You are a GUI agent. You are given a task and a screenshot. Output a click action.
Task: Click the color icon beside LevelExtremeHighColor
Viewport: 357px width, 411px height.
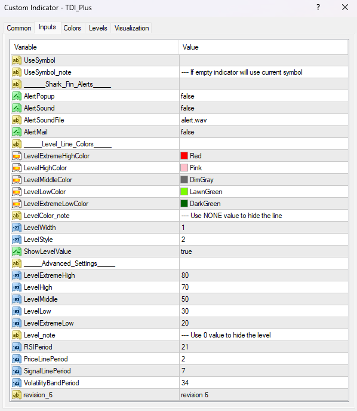click(x=17, y=156)
